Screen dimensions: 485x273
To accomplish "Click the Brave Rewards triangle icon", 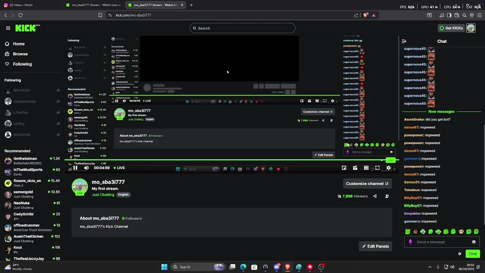I will point(374,15).
